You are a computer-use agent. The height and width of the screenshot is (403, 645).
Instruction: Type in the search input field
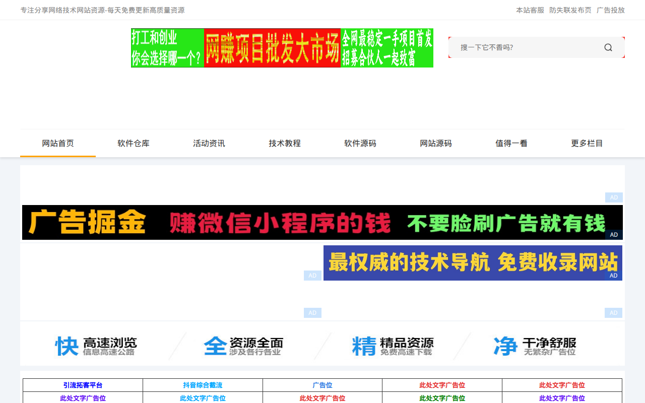[x=524, y=47]
